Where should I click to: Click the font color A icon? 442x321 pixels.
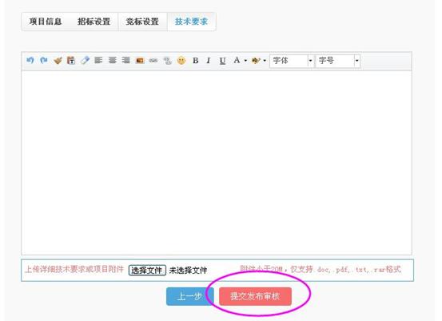237,60
